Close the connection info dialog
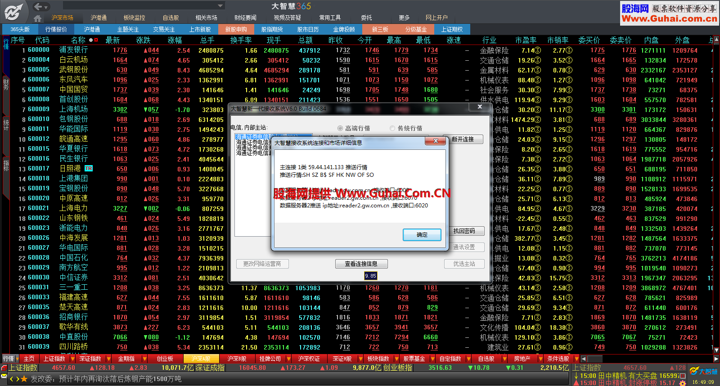720x386 pixels. 436,141
